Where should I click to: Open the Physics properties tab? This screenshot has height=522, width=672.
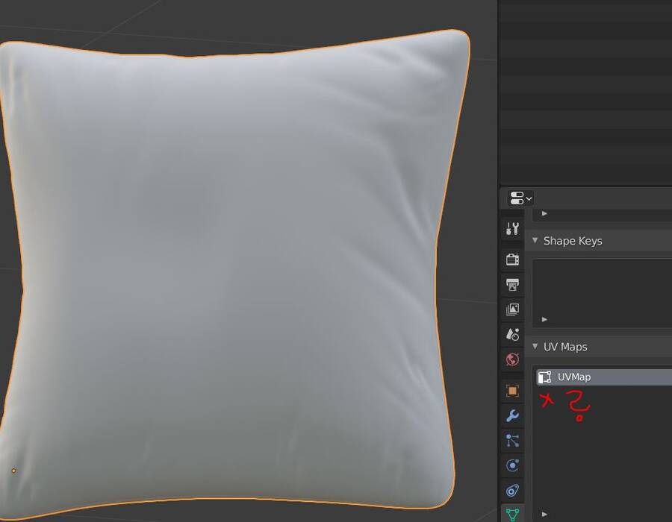tap(512, 465)
